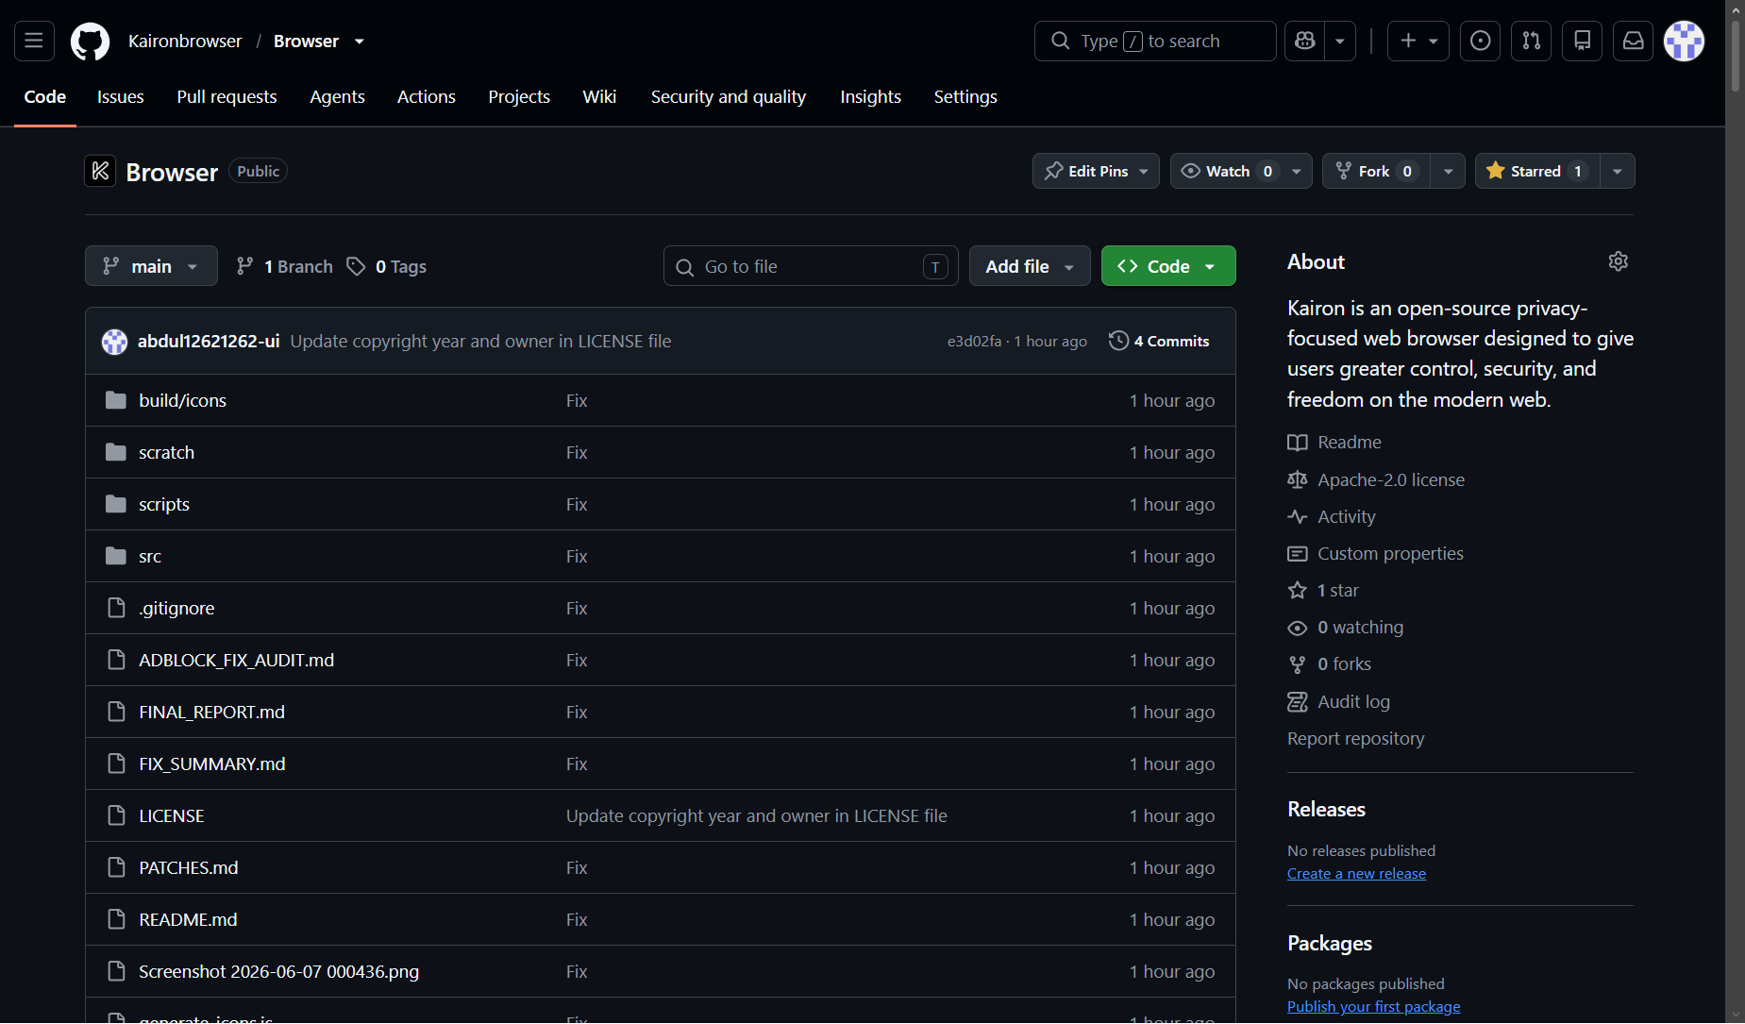Click the law scale icon for license
1745x1024 pixels.
(x=1298, y=479)
